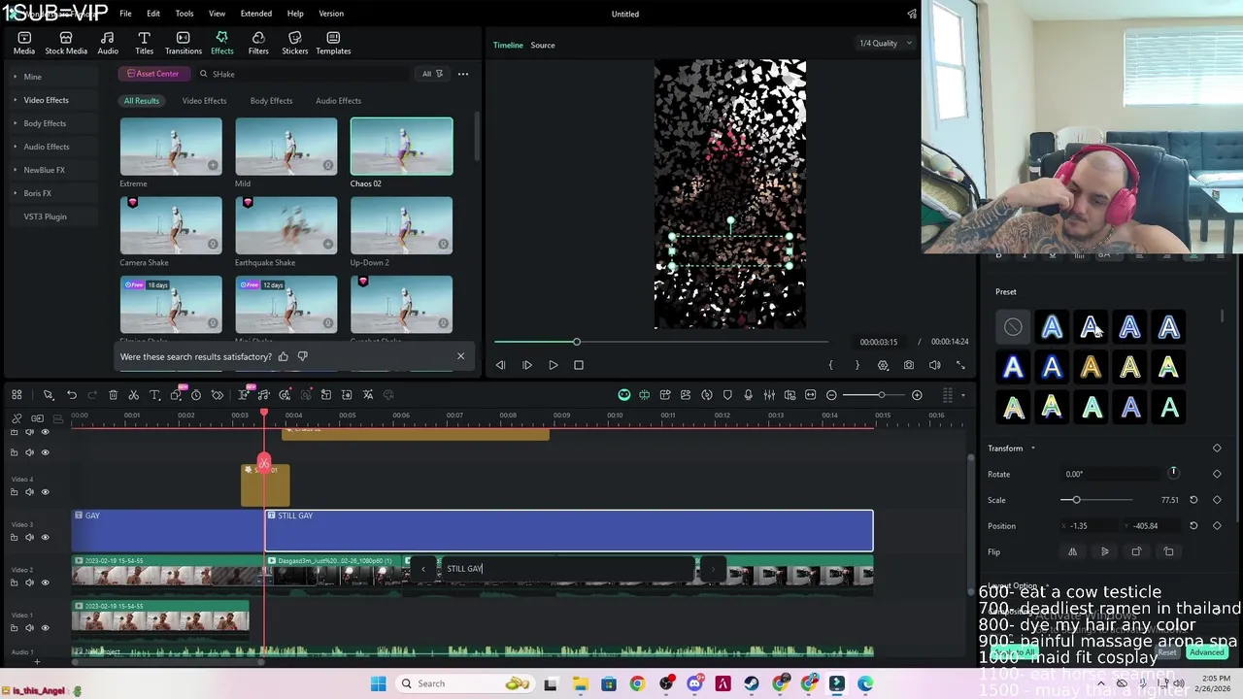Mute the Video 4 track
This screenshot has width=1243, height=699.
click(29, 492)
